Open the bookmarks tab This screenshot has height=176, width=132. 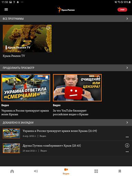(120, 171)
